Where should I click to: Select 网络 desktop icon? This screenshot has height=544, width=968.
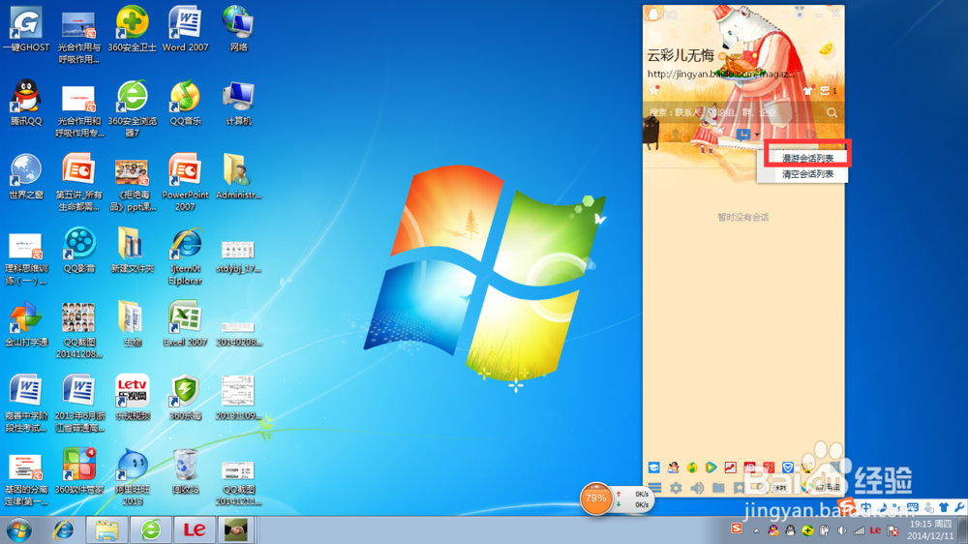pos(238,29)
